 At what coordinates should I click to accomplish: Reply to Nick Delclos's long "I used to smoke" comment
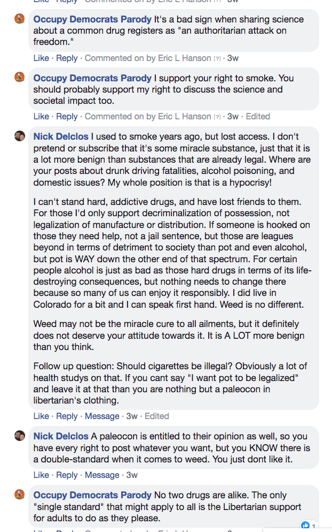point(67,416)
